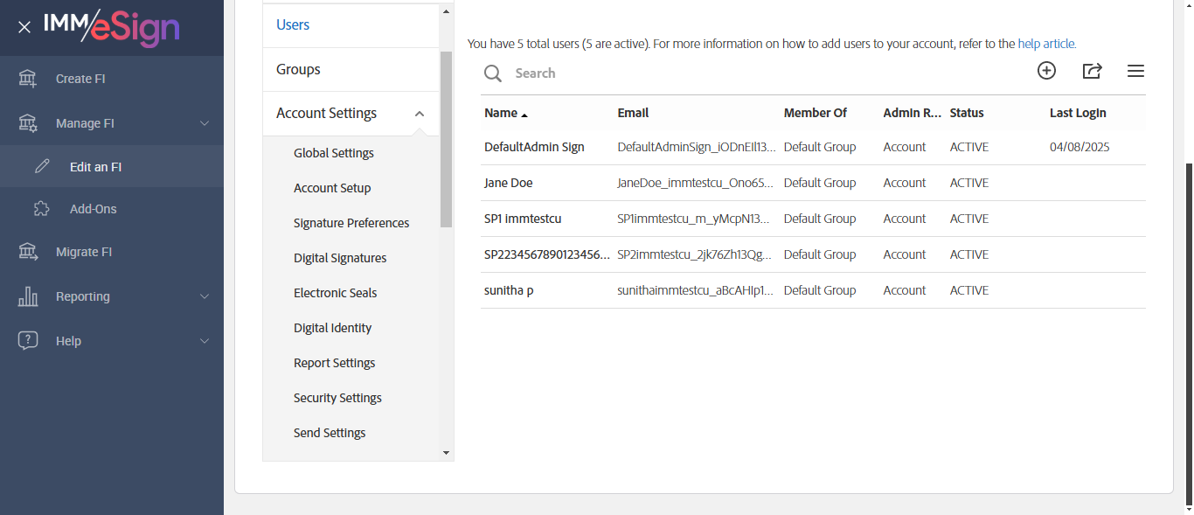Collapse the Account Settings section chevron
Screen dimensions: 1194x515
coord(420,114)
